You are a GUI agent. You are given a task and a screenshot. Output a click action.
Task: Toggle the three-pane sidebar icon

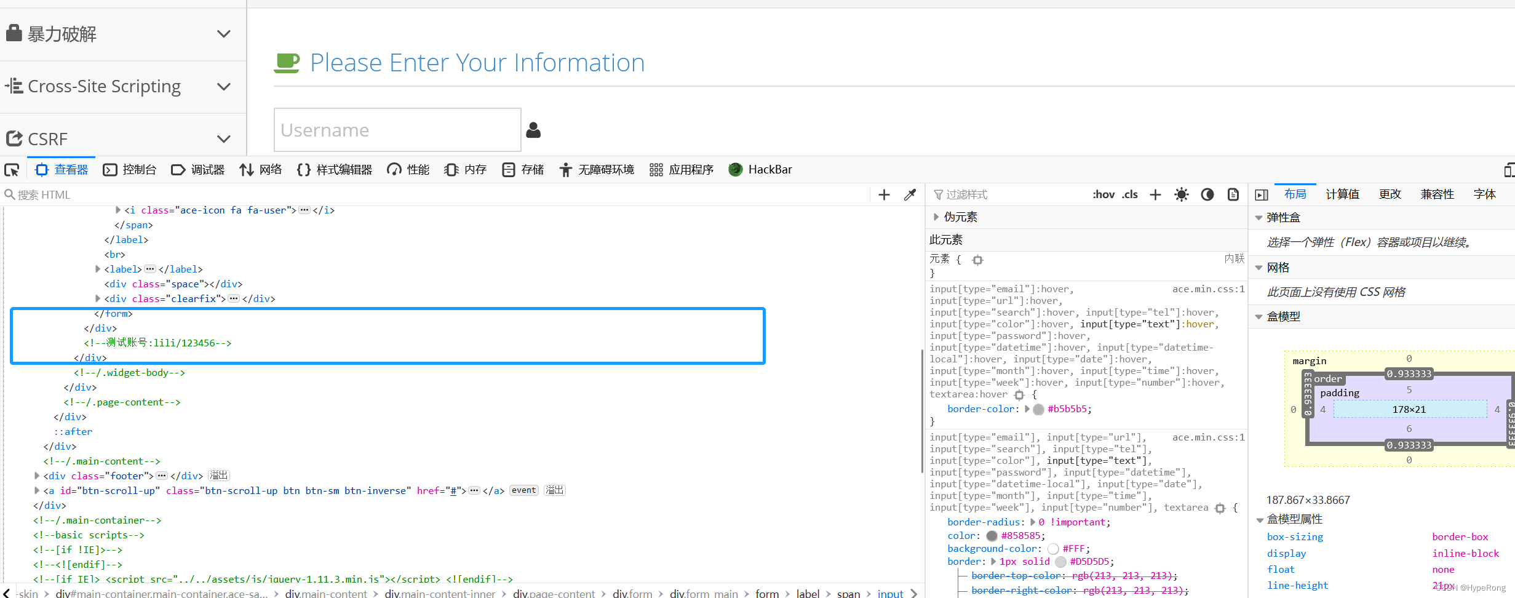[x=1262, y=195]
